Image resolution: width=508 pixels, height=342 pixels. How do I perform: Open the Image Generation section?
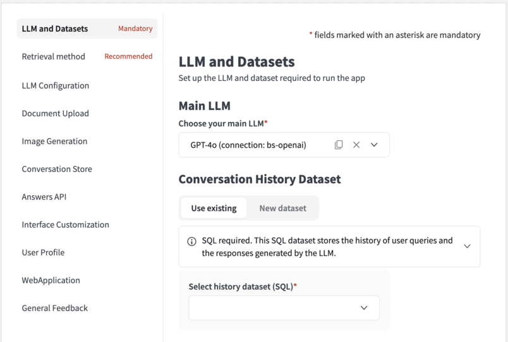click(54, 142)
